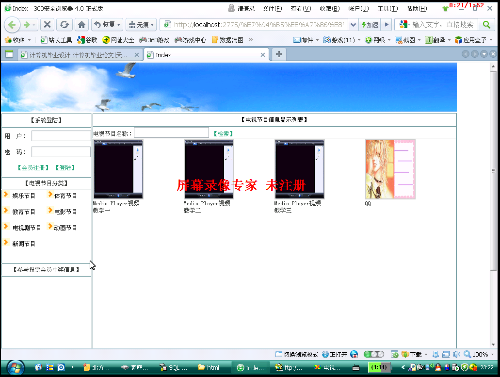Screen dimensions: 500x377
Task: Stop loading with the X toolbar button
Action: click(x=47, y=25)
